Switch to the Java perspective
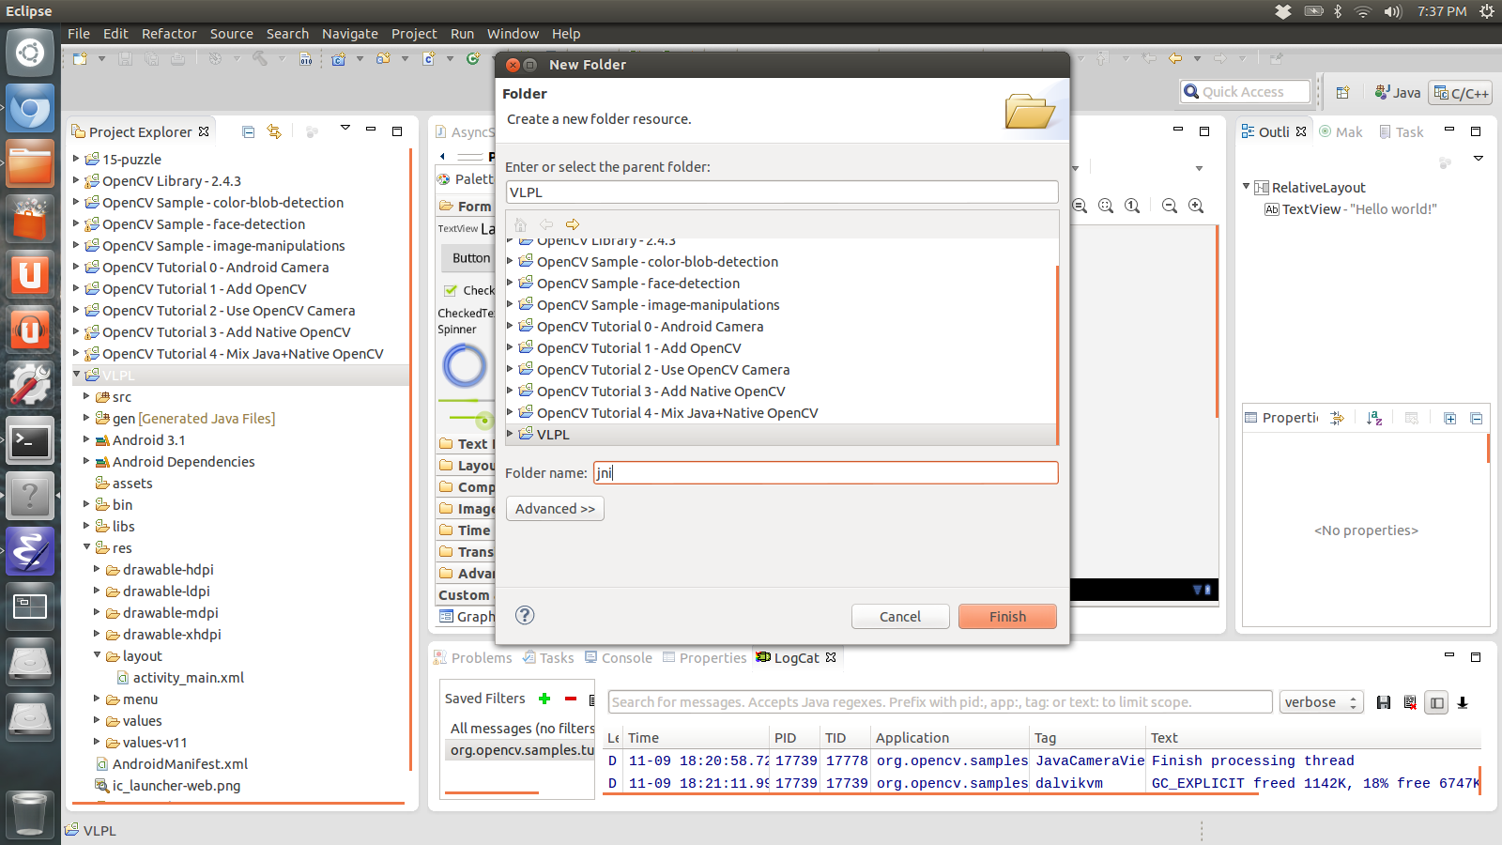 pos(1397,92)
